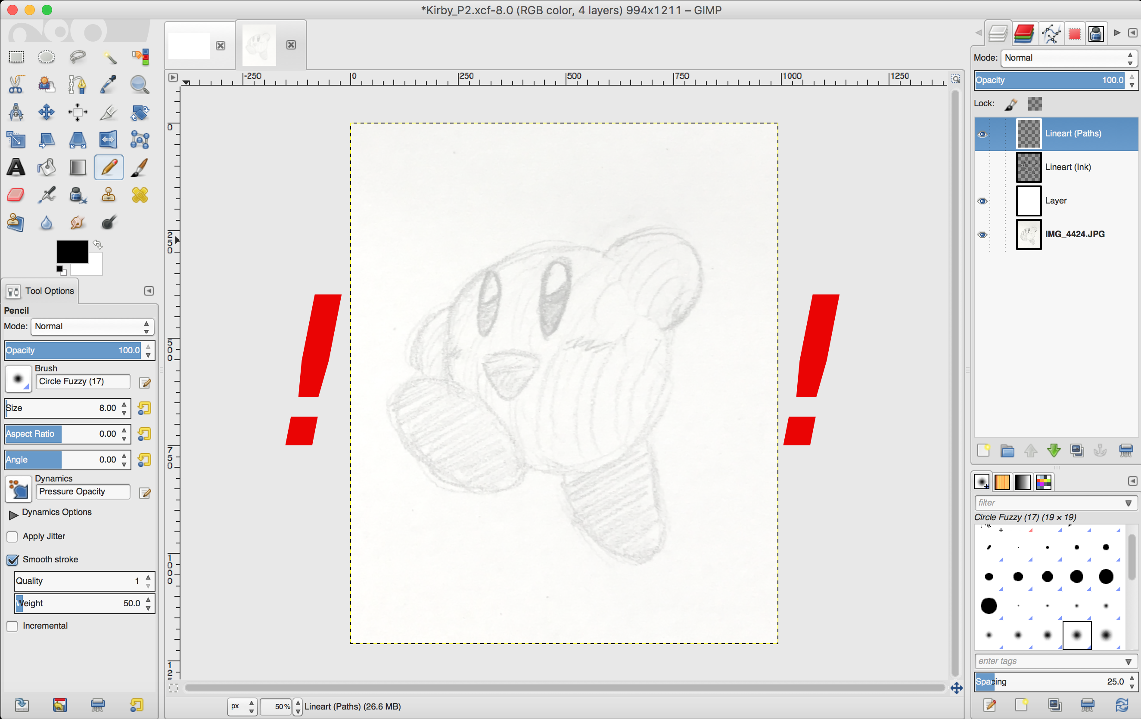Switch to the Layers dock tab
This screenshot has width=1141, height=719.
point(998,34)
